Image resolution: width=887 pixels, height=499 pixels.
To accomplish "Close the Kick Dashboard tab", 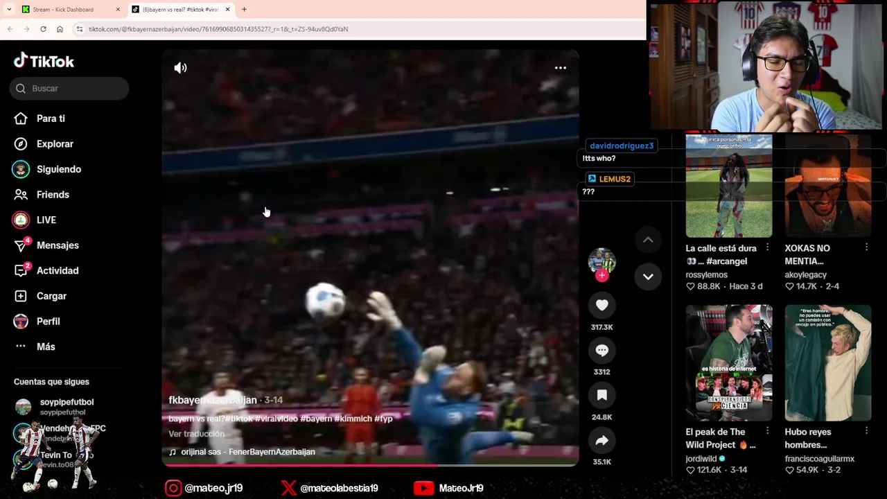I will click(x=117, y=10).
